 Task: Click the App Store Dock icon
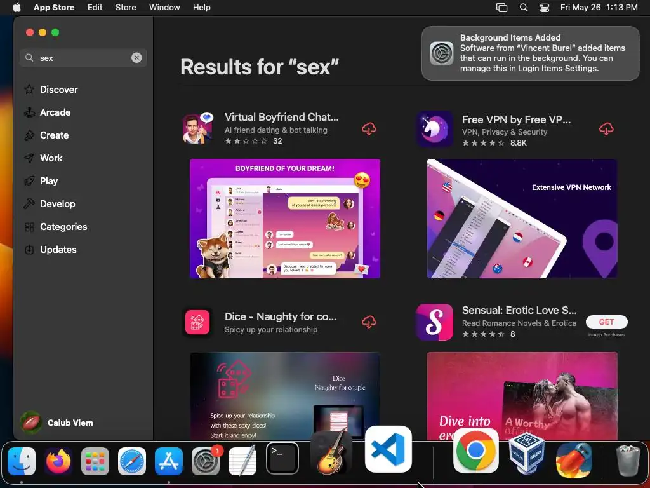[169, 461]
